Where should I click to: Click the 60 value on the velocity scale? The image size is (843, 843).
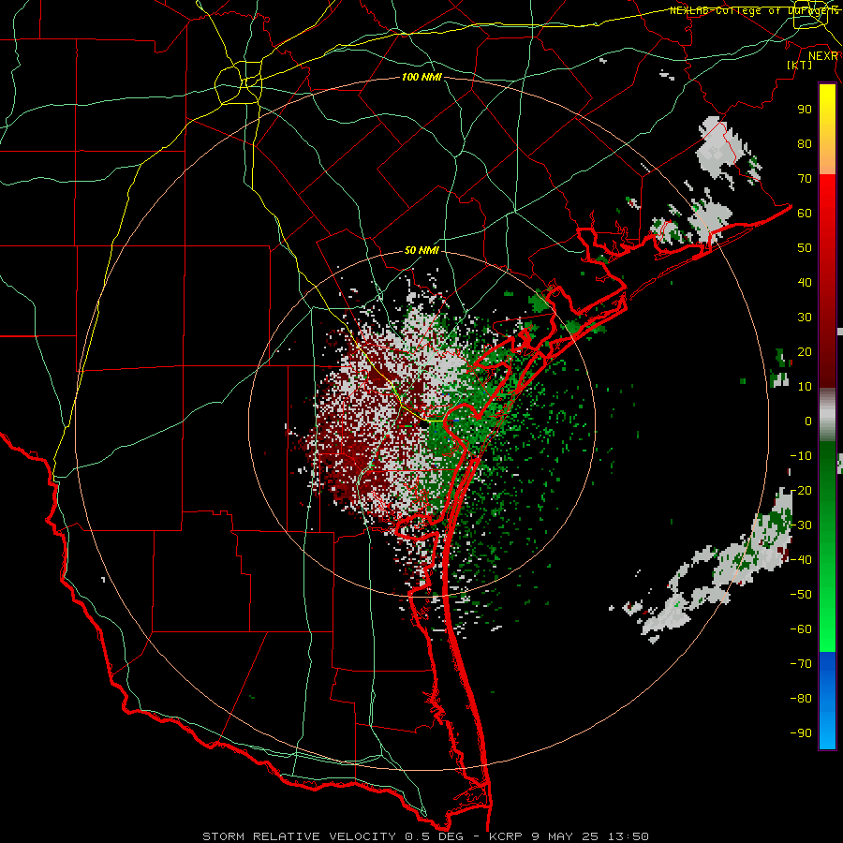tap(805, 213)
